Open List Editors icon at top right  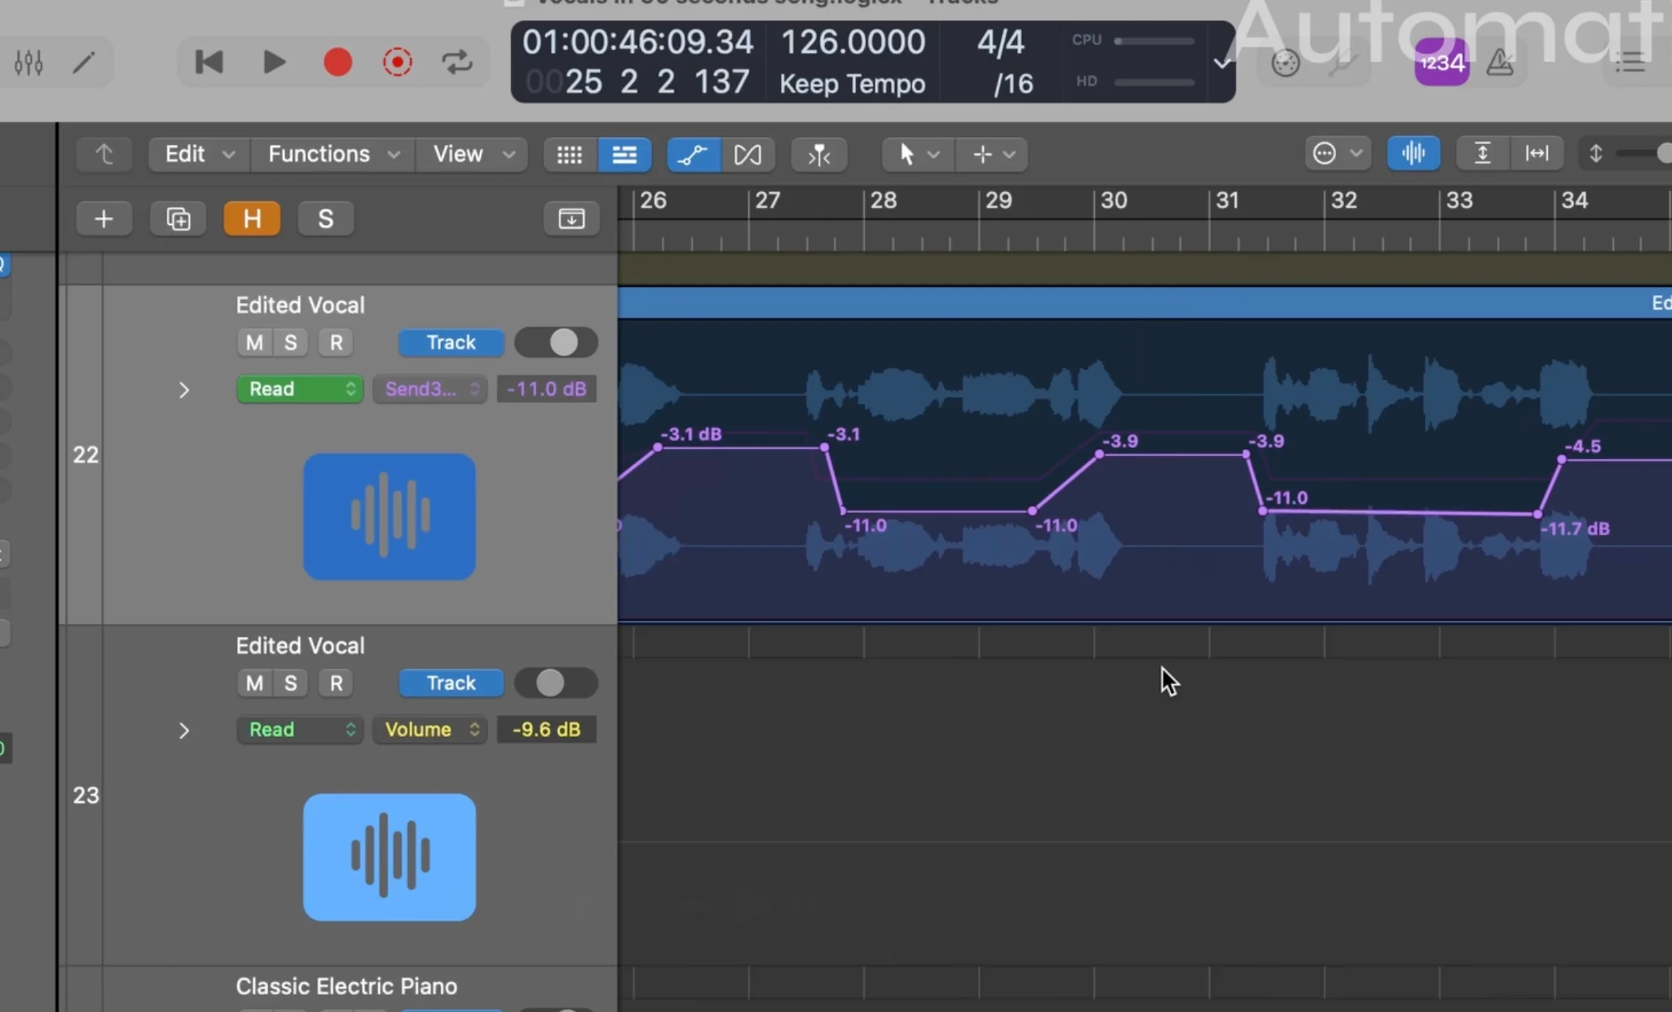coord(1630,63)
